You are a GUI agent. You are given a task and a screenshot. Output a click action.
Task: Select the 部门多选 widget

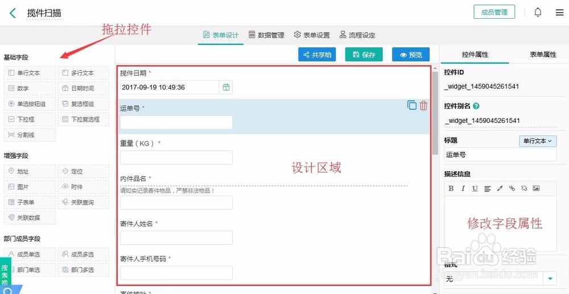(84, 270)
